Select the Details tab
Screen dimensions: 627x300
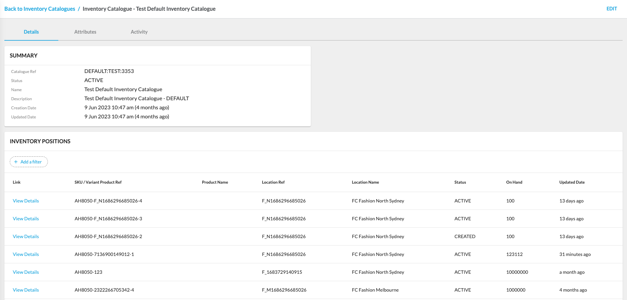(x=31, y=32)
